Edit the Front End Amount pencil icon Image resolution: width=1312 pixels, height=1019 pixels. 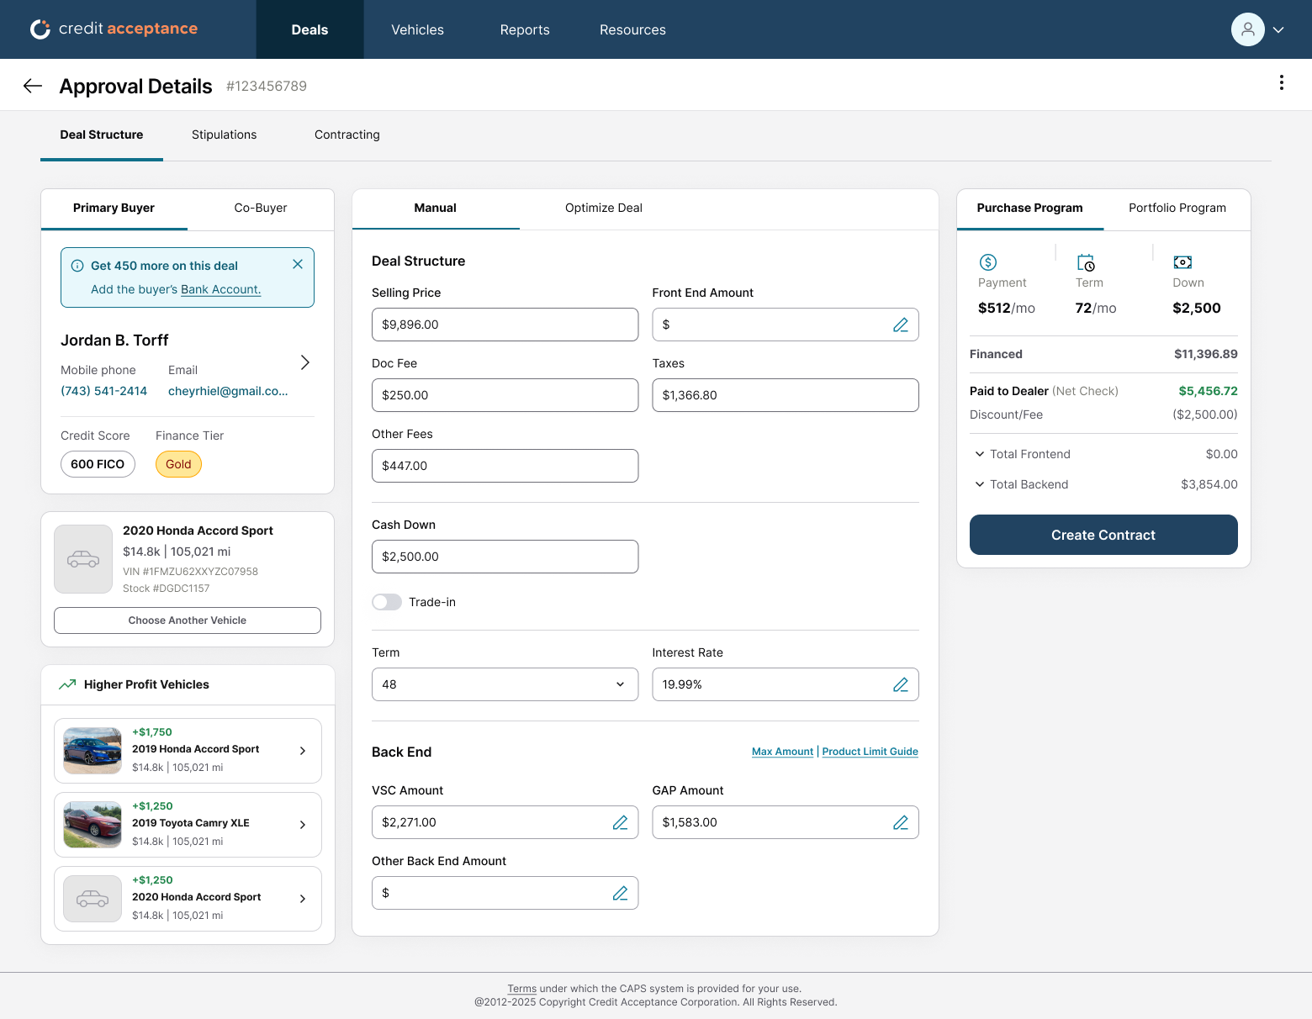tap(901, 325)
